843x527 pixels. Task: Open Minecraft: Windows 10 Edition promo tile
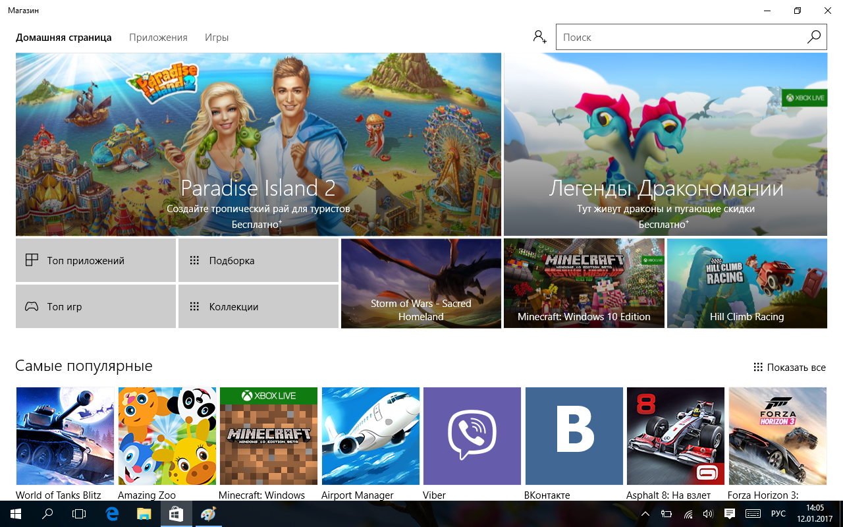(584, 283)
